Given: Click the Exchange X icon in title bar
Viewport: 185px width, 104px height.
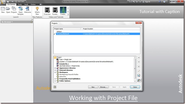Looking at the screenshot, I should point(159,2).
